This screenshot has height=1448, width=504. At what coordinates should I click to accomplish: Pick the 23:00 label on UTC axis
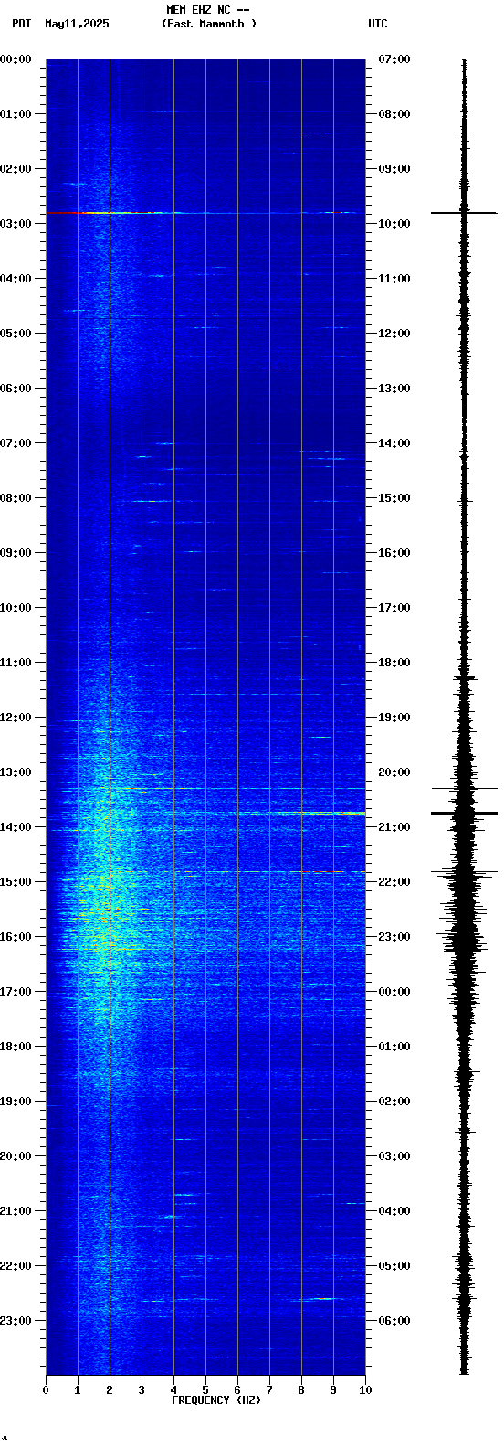tap(394, 937)
